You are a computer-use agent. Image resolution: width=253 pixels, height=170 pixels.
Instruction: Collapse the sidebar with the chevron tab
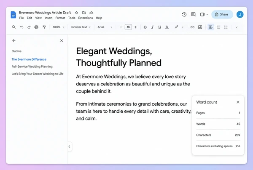(70, 146)
